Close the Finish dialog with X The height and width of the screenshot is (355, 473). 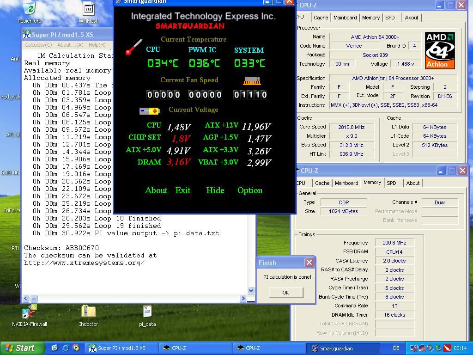[309, 263]
